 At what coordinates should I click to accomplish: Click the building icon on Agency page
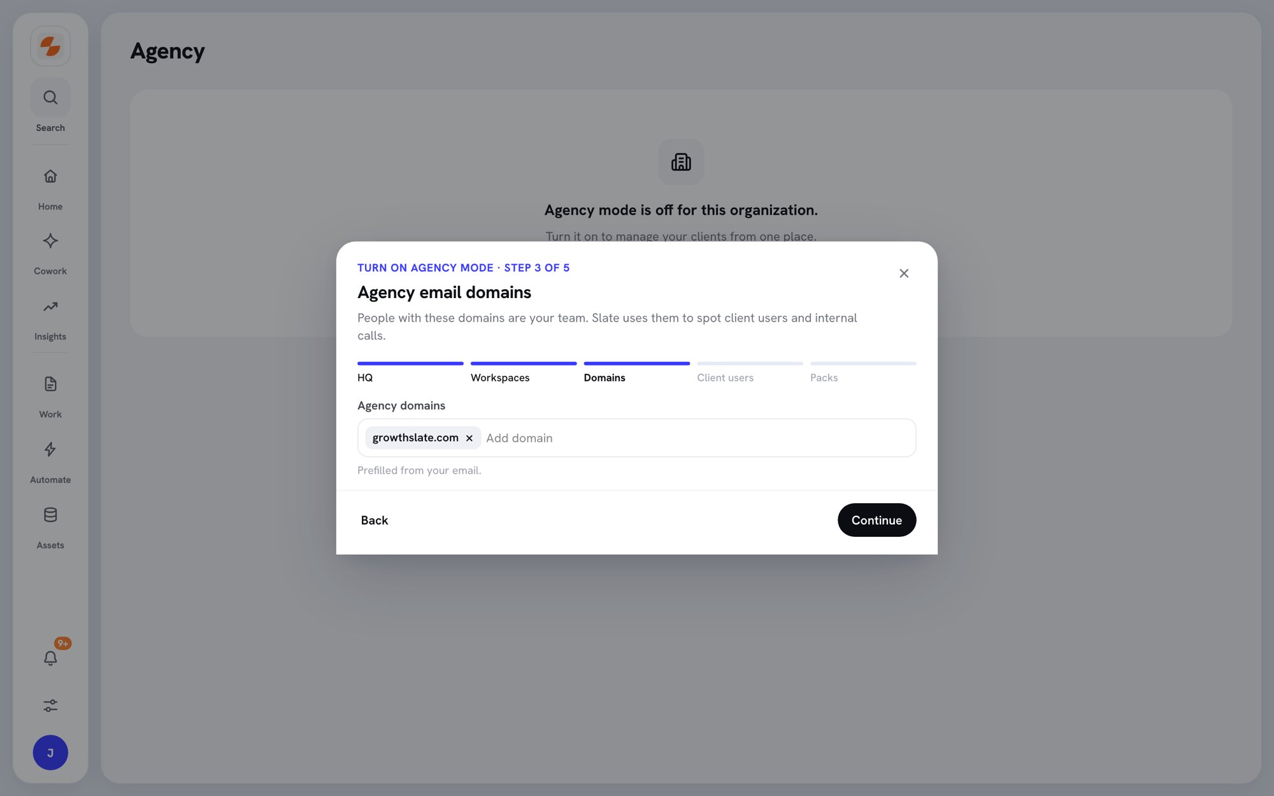[x=681, y=162]
